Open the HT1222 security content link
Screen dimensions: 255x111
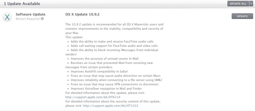tap(111, 106)
